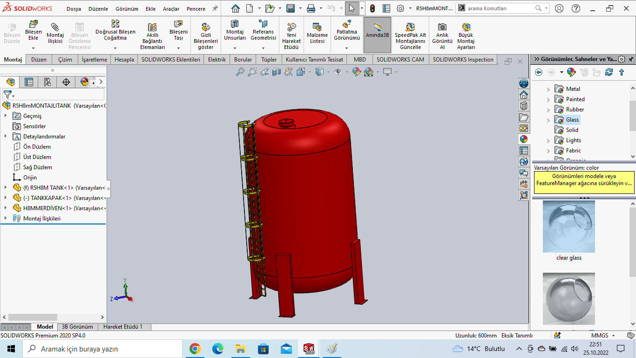The image size is (636, 358).
Task: Switch to the Hareket Etüdü 1 tab
Action: pyautogui.click(x=123, y=327)
